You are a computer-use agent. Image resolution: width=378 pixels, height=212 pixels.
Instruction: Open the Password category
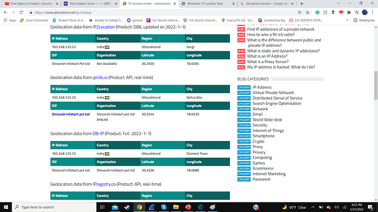(261, 179)
